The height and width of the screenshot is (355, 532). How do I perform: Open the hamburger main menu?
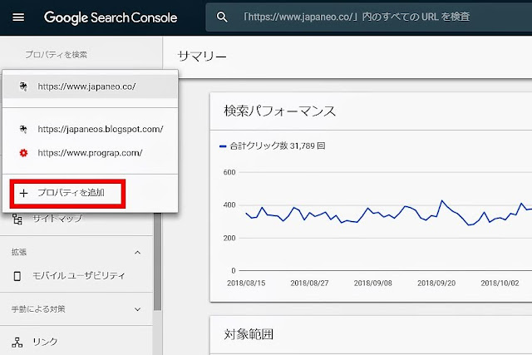pos(18,17)
